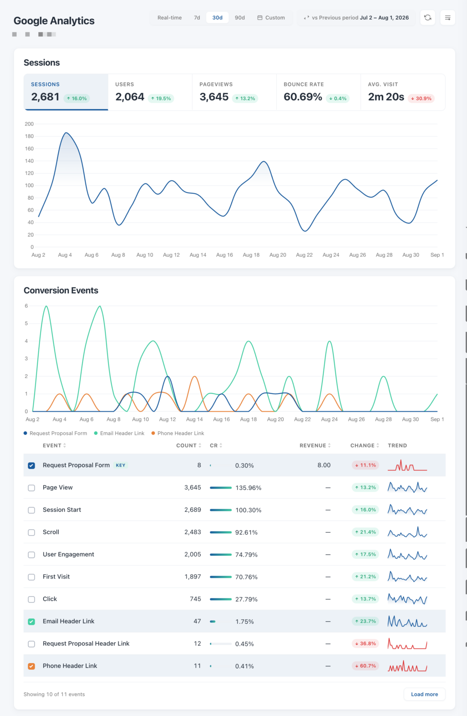
Task: Click the User Engagement event name
Action: pos(68,554)
